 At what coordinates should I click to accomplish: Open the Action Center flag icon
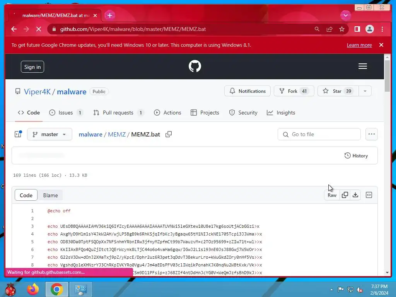[341, 290]
